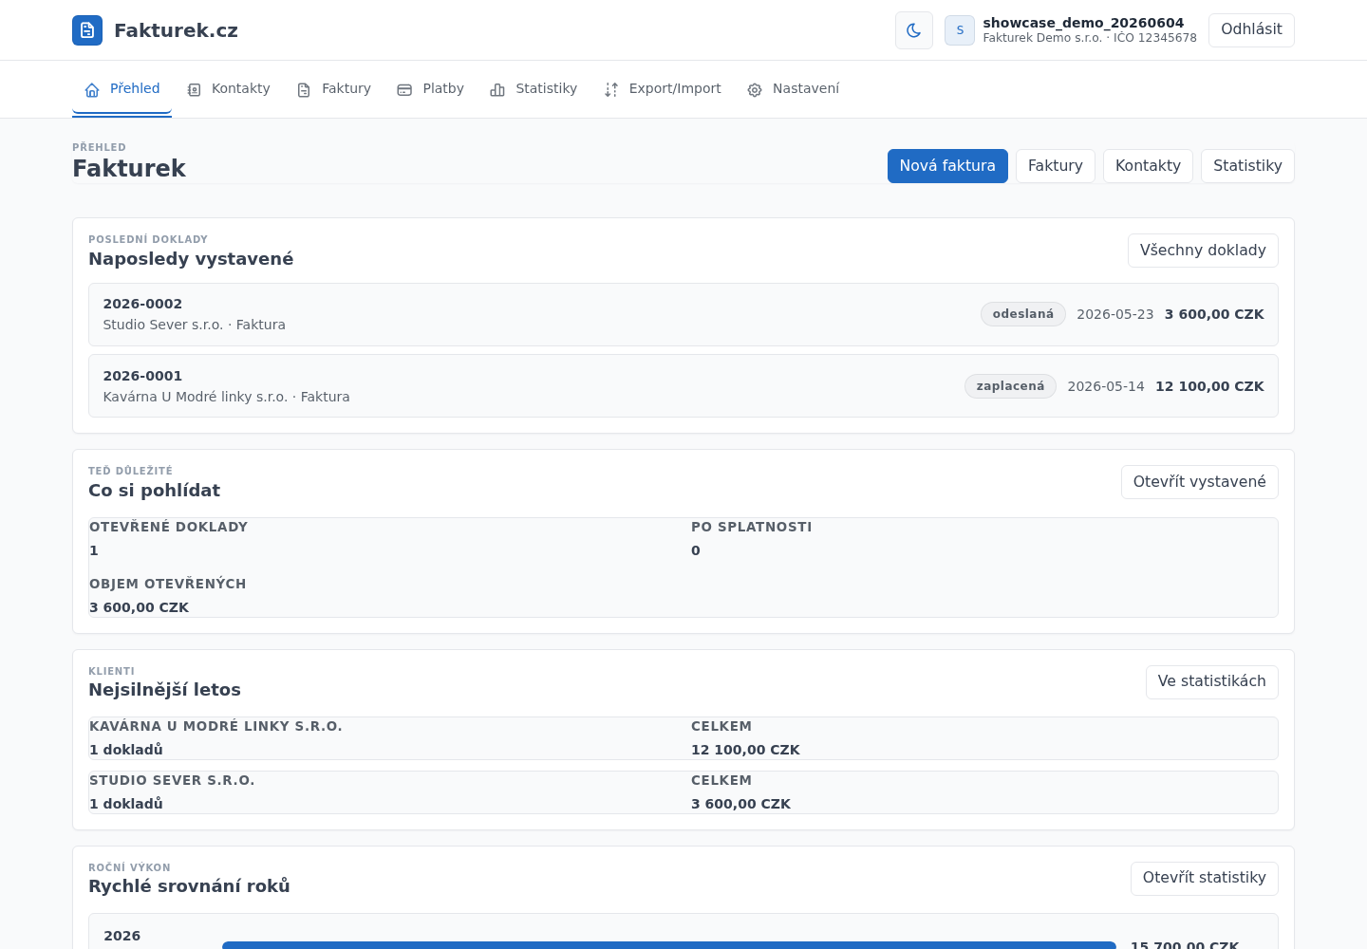Click the Kontakty address book icon
Screen dimensions: 1367x949
[x=194, y=90]
